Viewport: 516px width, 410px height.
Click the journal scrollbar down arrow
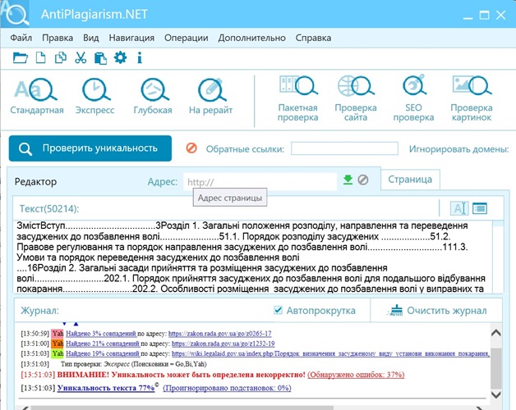[496, 394]
